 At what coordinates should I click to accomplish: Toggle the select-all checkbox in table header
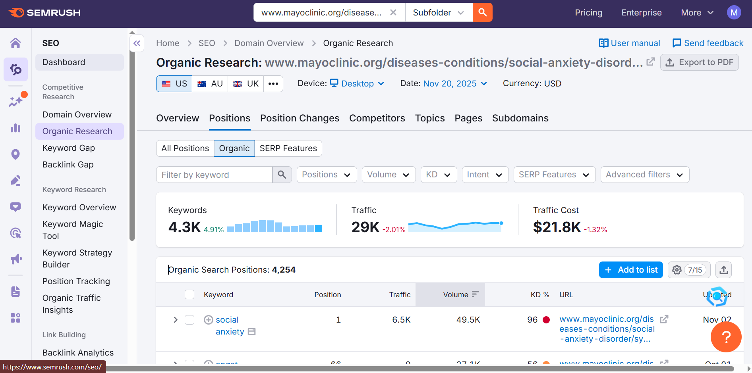click(189, 294)
